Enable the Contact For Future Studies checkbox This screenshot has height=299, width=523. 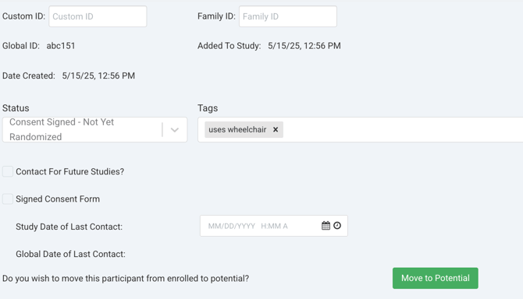point(8,171)
